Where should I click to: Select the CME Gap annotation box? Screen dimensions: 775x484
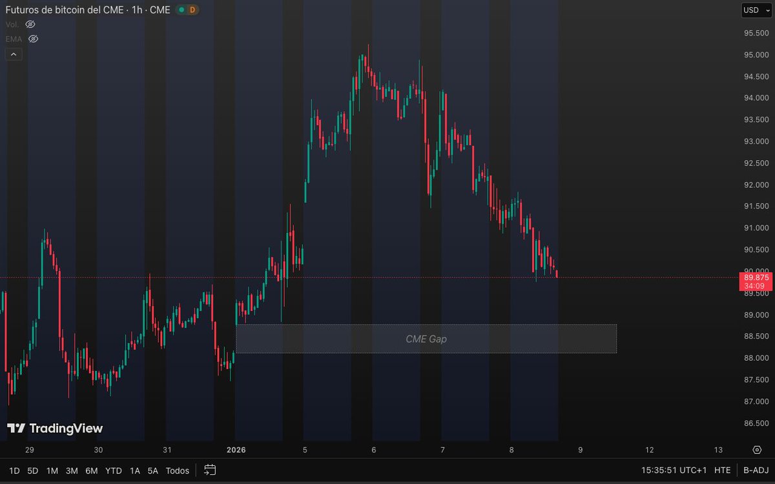click(x=426, y=338)
